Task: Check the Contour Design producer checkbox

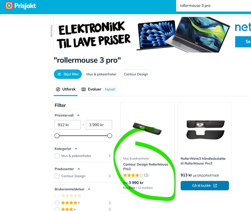Action: (57, 176)
